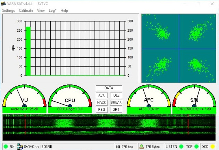This screenshot has height=150, width=219.
Task: Click the green bps bar in throughput chart
Action: pyautogui.click(x=28, y=51)
